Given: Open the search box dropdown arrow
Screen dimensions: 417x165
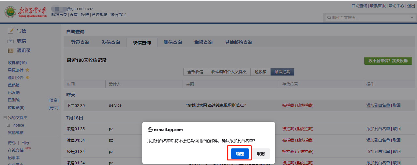Looking at the screenshot, I should [x=412, y=18].
